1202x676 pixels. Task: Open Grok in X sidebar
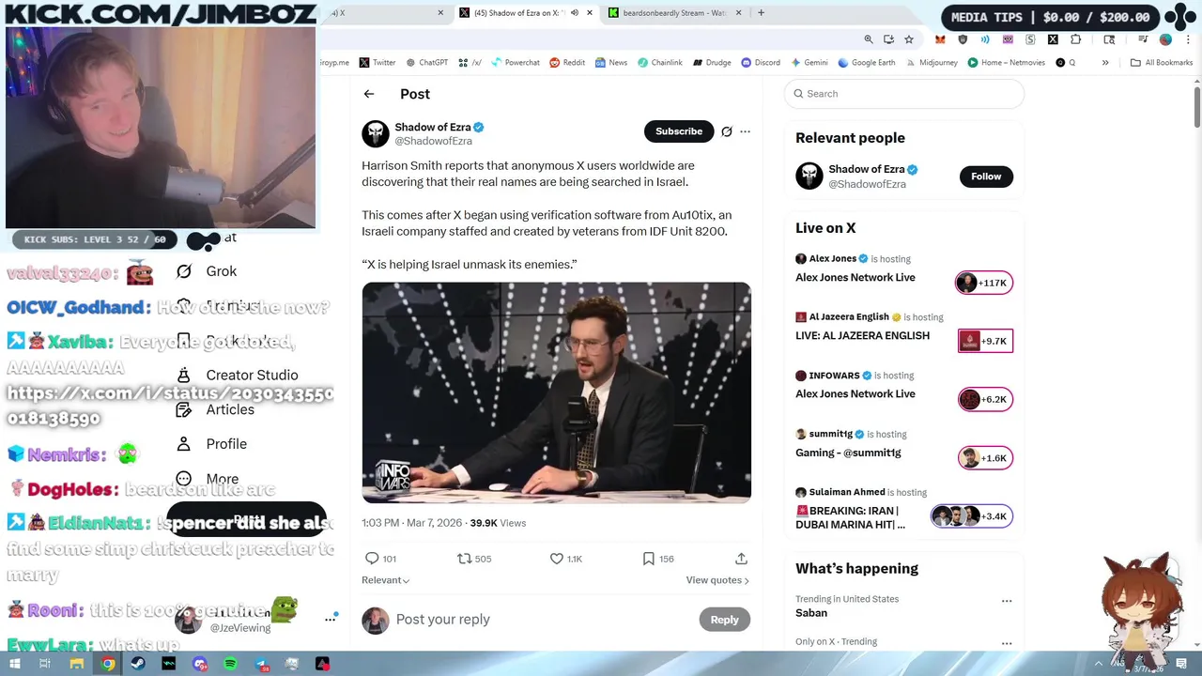coord(208,271)
